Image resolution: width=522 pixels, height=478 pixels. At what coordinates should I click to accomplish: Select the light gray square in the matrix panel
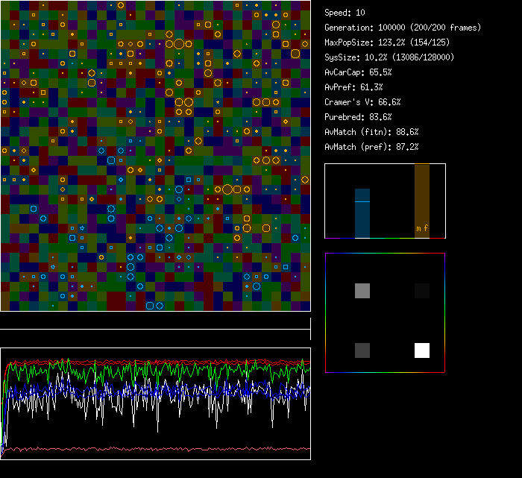point(362,291)
